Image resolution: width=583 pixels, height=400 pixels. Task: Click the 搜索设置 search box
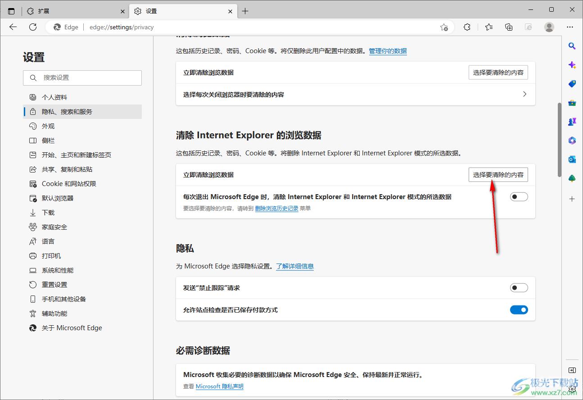(82, 78)
